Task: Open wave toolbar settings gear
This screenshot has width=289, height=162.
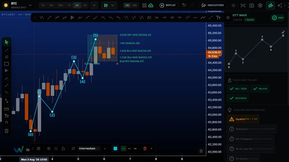Action: click(x=228, y=18)
